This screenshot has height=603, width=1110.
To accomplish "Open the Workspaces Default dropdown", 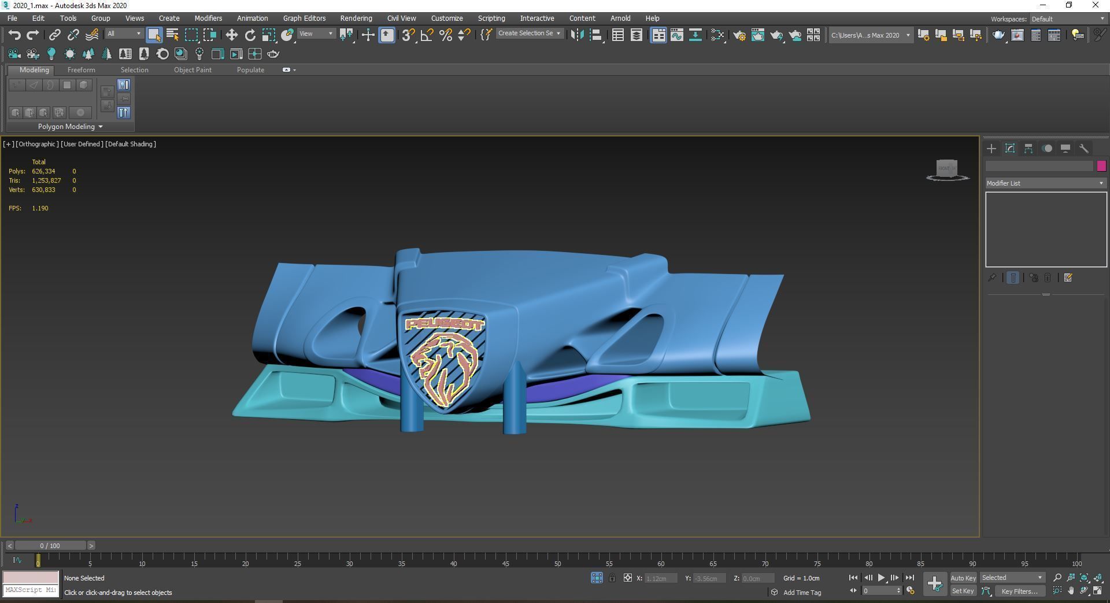I will point(1068,19).
